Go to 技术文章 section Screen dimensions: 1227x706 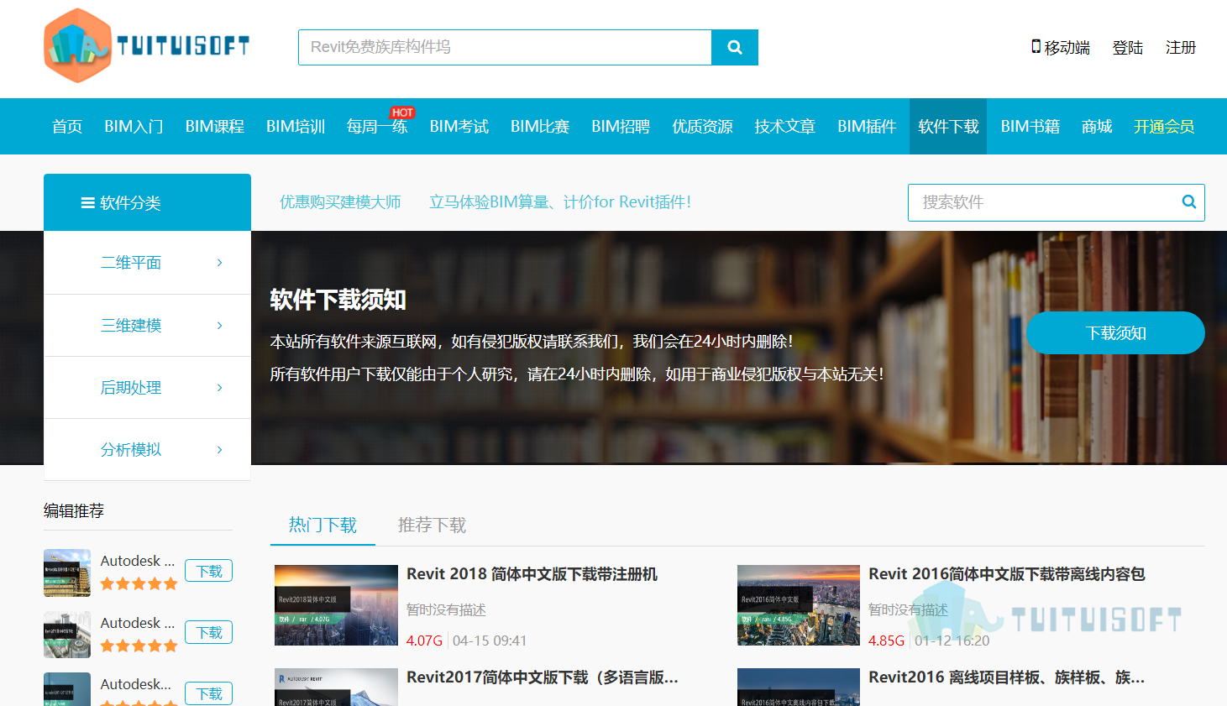click(x=784, y=127)
